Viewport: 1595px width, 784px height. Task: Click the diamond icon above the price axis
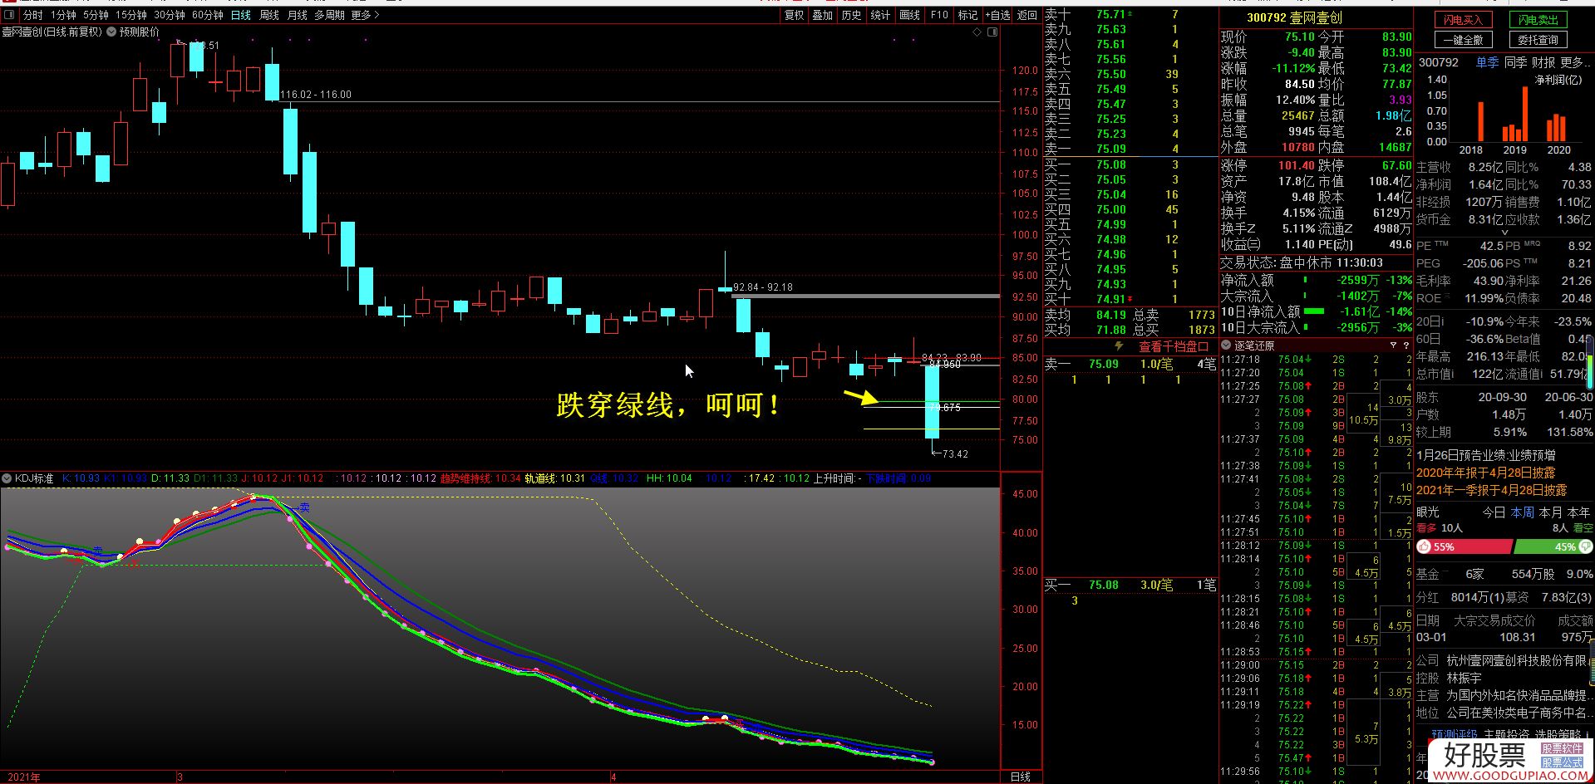point(977,32)
